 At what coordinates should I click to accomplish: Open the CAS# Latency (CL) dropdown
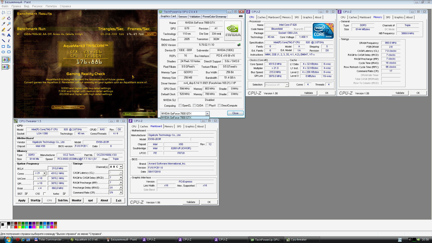[x=121, y=172]
